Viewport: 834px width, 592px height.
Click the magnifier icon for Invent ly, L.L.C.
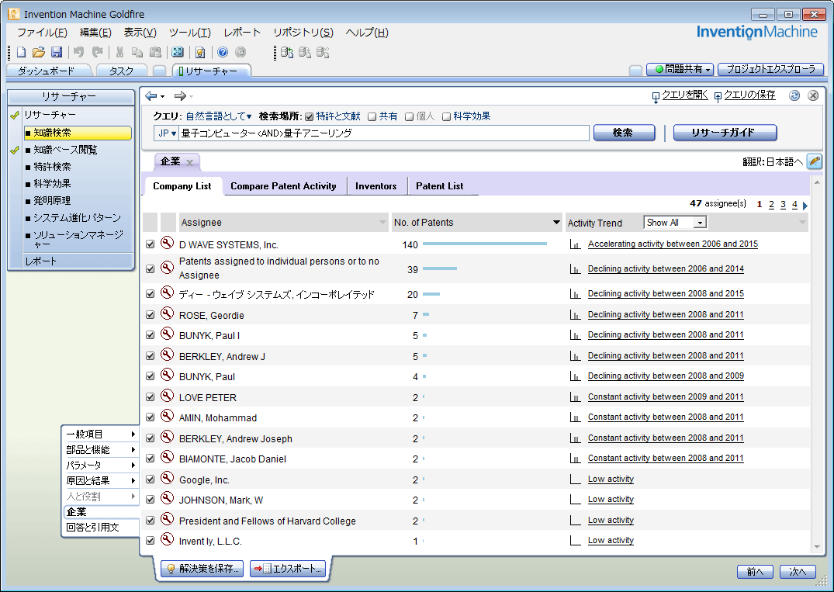167,539
